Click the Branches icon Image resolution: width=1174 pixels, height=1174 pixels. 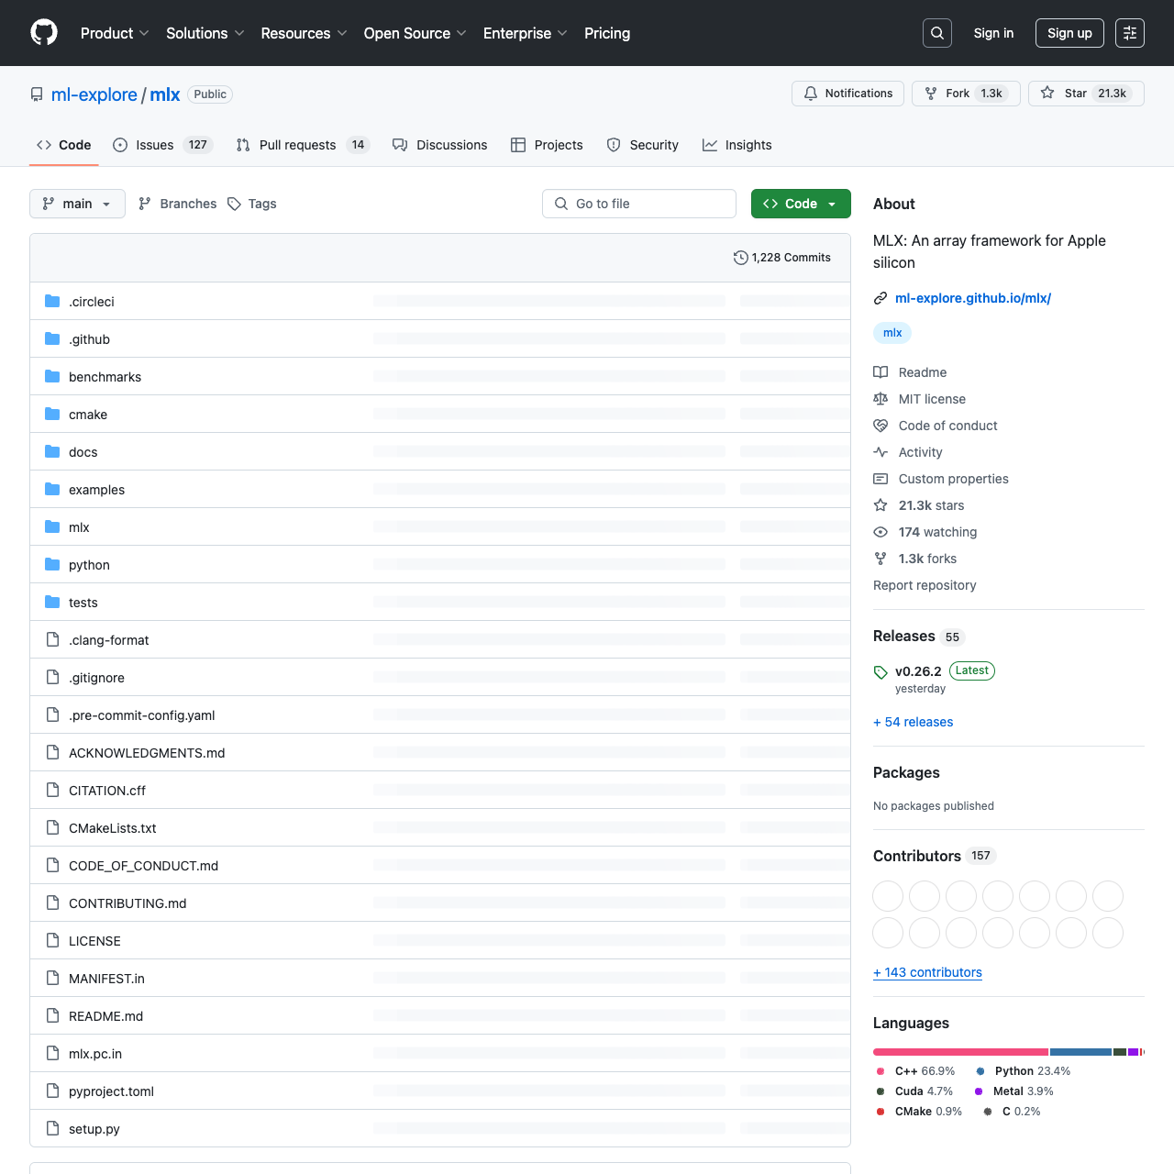(x=145, y=204)
